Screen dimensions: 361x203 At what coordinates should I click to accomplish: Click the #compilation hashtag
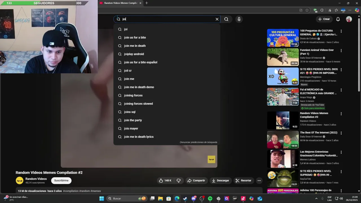click(x=71, y=191)
